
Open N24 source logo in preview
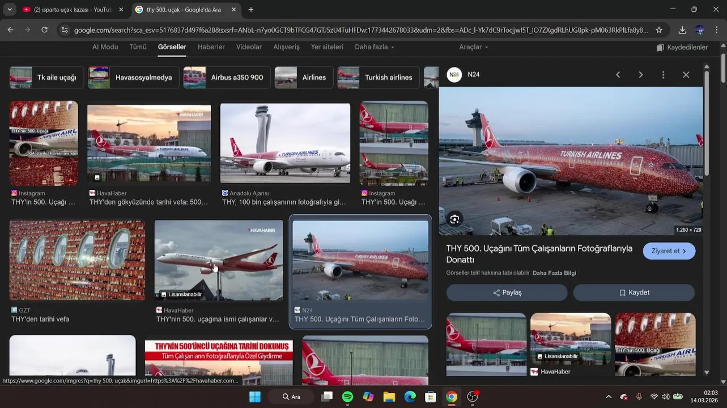tap(454, 75)
